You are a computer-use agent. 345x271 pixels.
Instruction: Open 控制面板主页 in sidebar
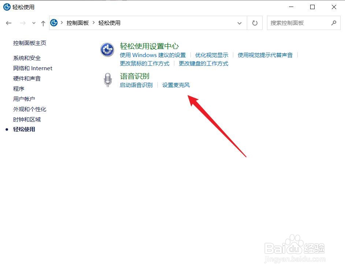click(x=30, y=43)
